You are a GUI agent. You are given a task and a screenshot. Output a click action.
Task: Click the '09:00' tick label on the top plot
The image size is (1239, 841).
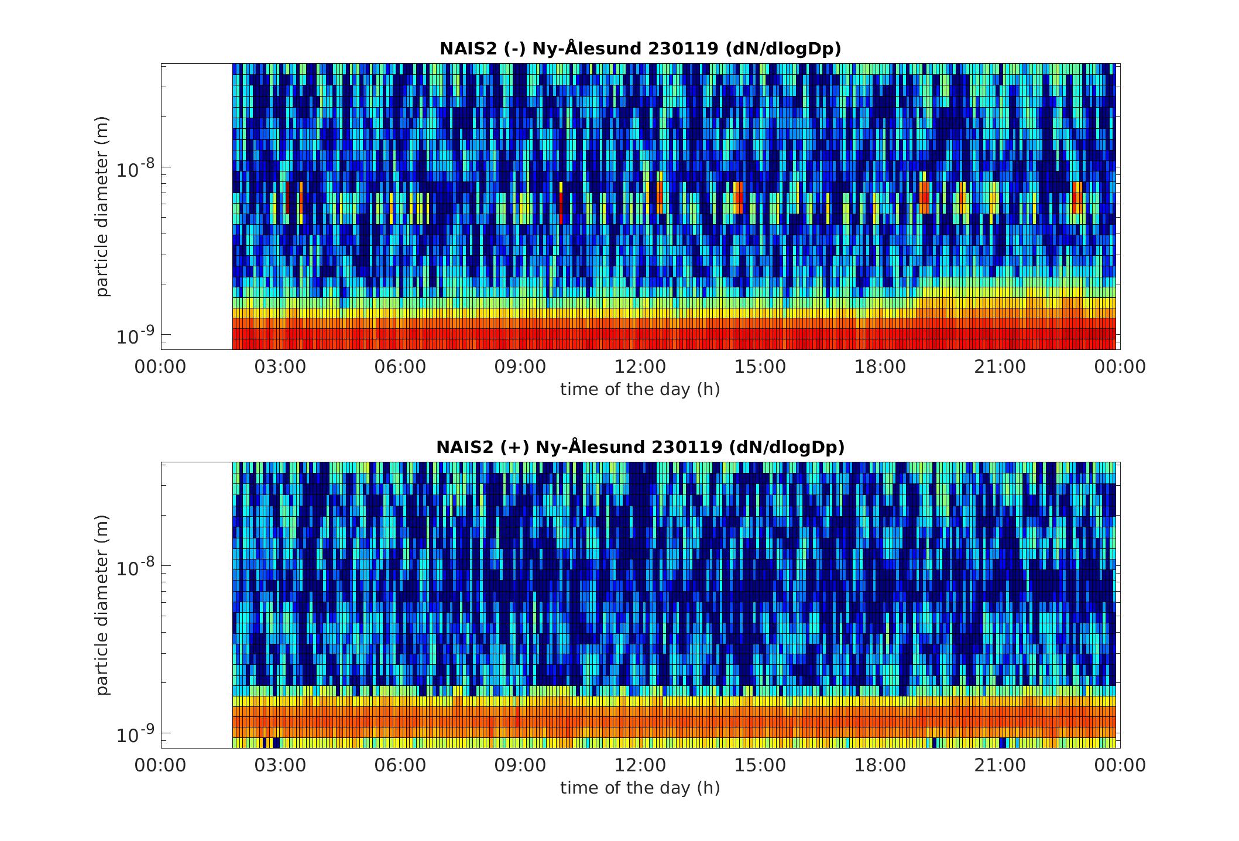[520, 367]
